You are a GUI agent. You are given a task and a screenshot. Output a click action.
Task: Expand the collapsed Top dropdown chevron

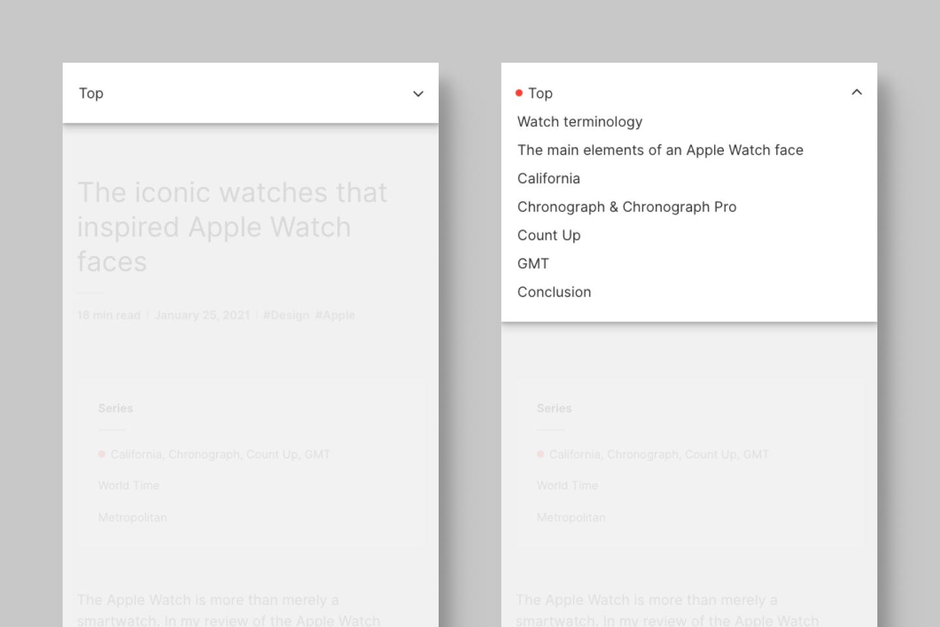coord(418,93)
